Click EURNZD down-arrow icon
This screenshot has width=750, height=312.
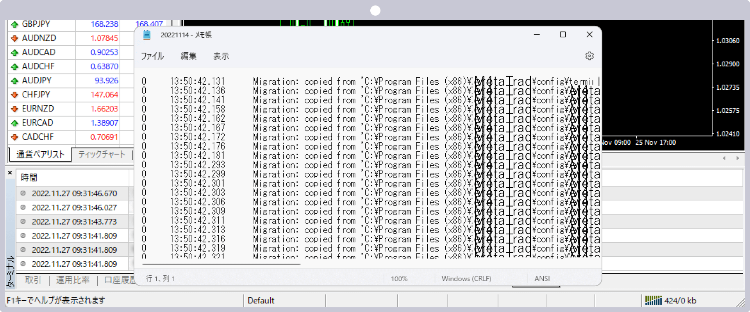(15, 109)
